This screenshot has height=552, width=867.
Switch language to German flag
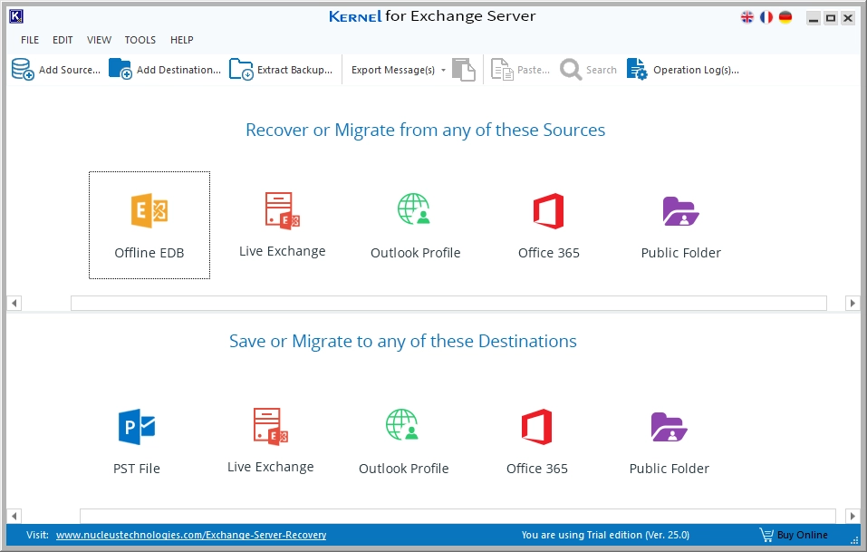(785, 18)
